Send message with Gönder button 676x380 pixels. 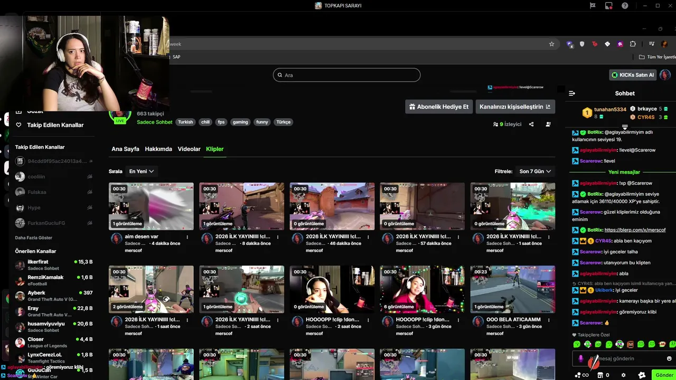664,375
